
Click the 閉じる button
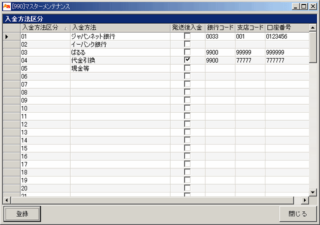(x=297, y=214)
